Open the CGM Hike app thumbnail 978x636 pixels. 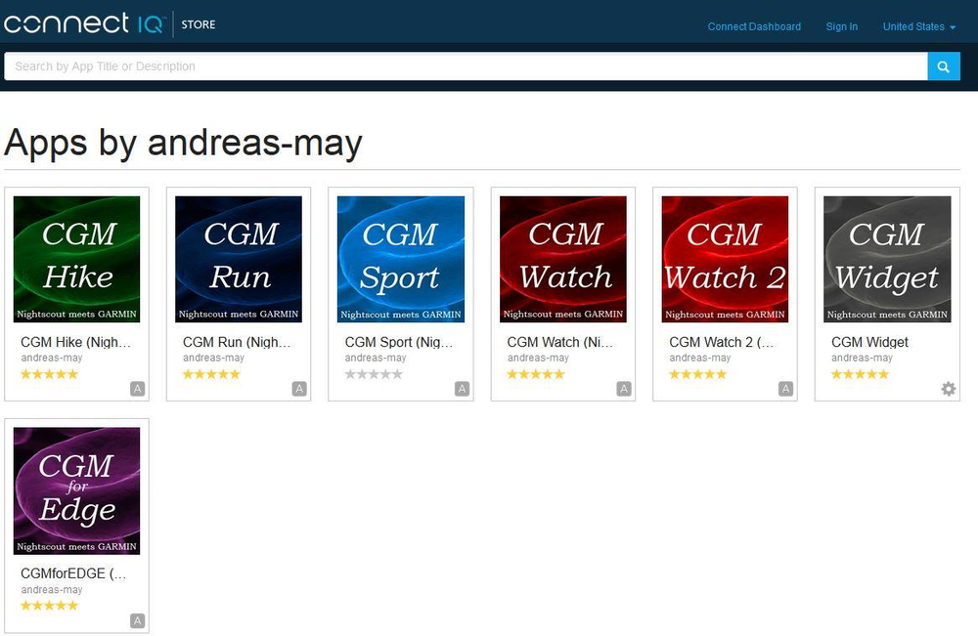tap(76, 259)
